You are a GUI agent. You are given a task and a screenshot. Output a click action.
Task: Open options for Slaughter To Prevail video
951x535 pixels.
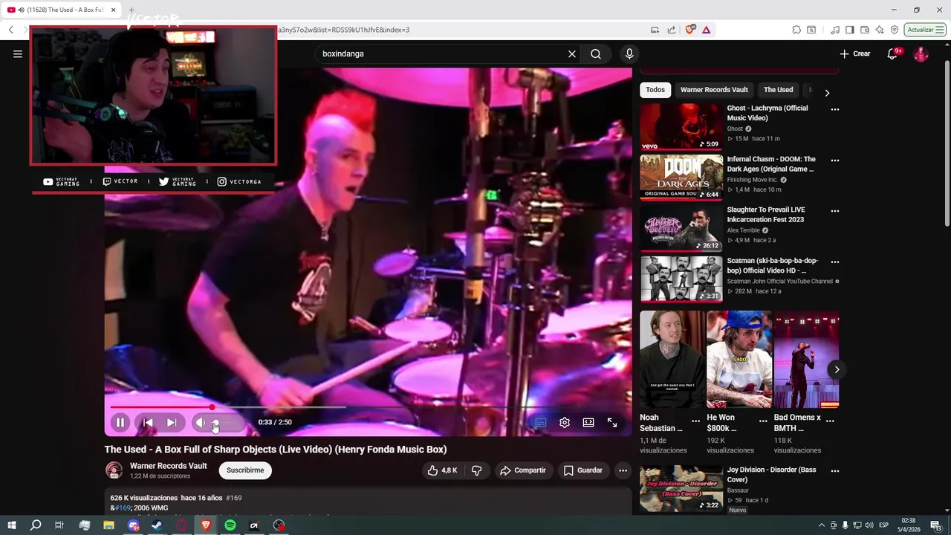pos(835,211)
